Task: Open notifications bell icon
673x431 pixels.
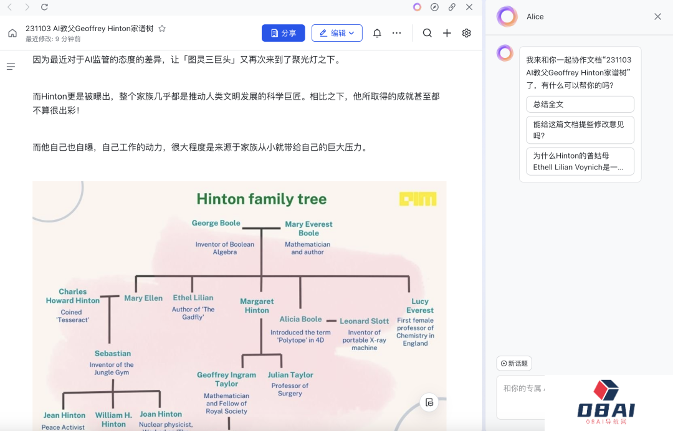Action: 377,33
